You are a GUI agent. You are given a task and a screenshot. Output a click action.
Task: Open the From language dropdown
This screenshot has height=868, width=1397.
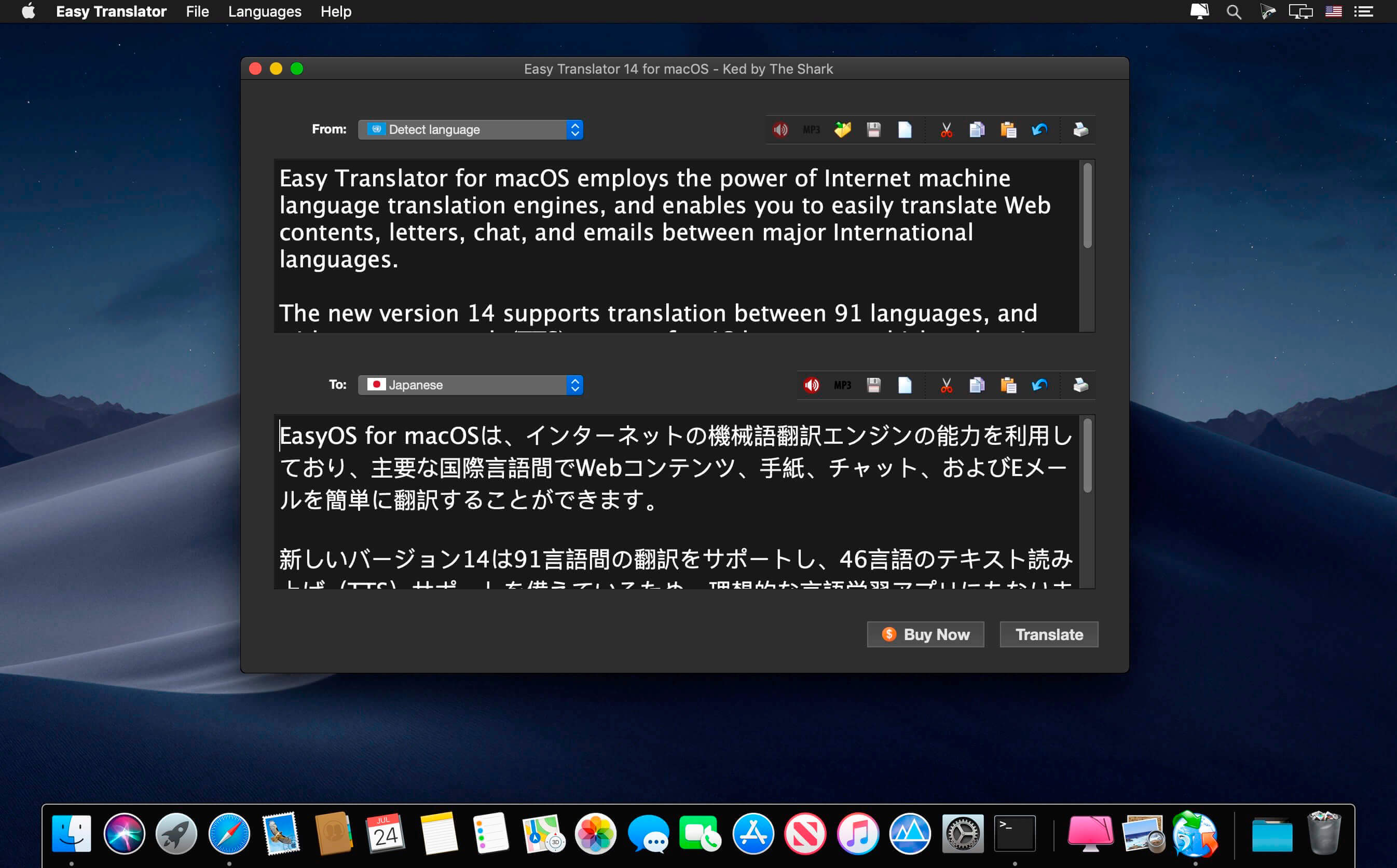pyautogui.click(x=471, y=130)
